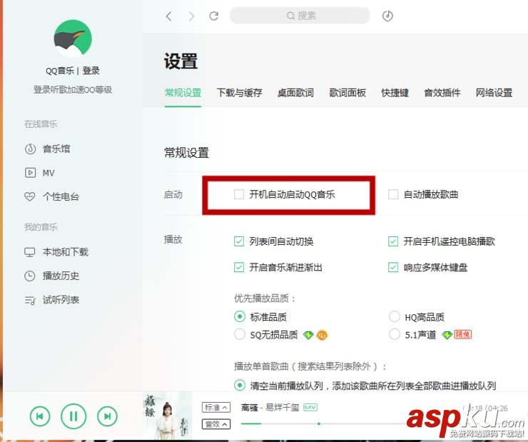Click the search input field
The width and height of the screenshot is (528, 442).
[300, 16]
